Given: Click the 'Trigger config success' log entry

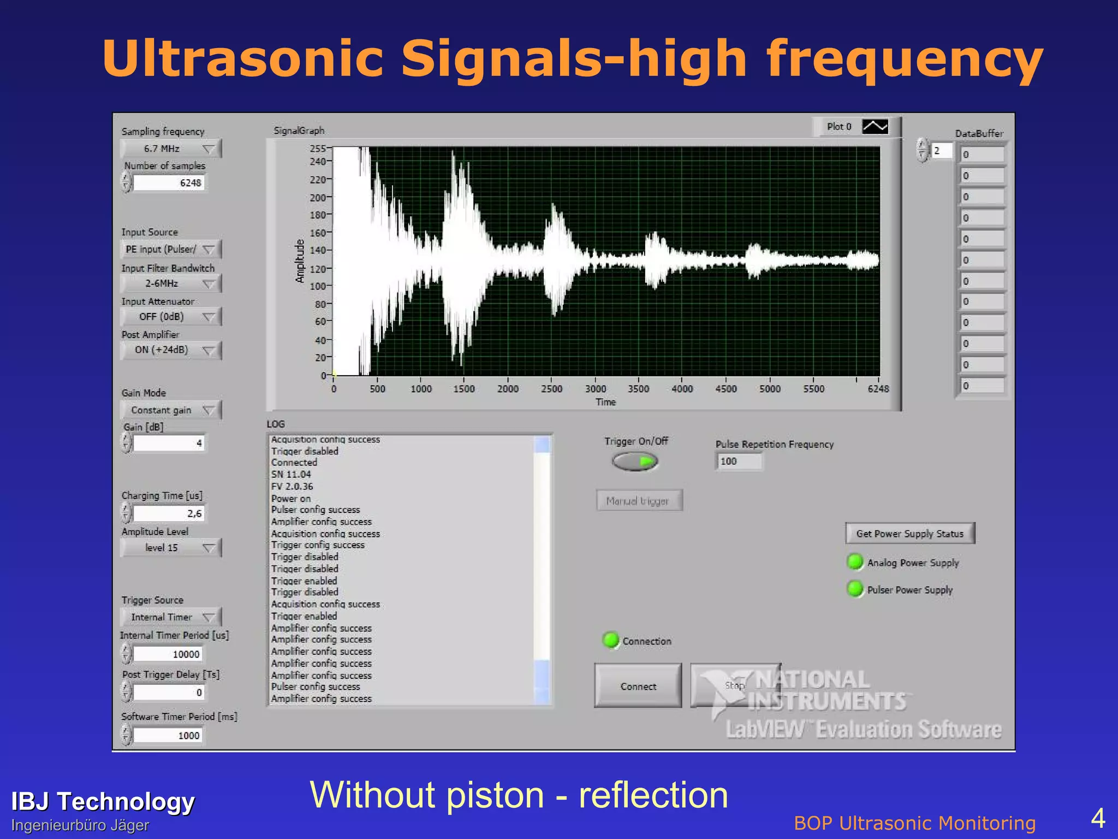Looking at the screenshot, I should [318, 545].
